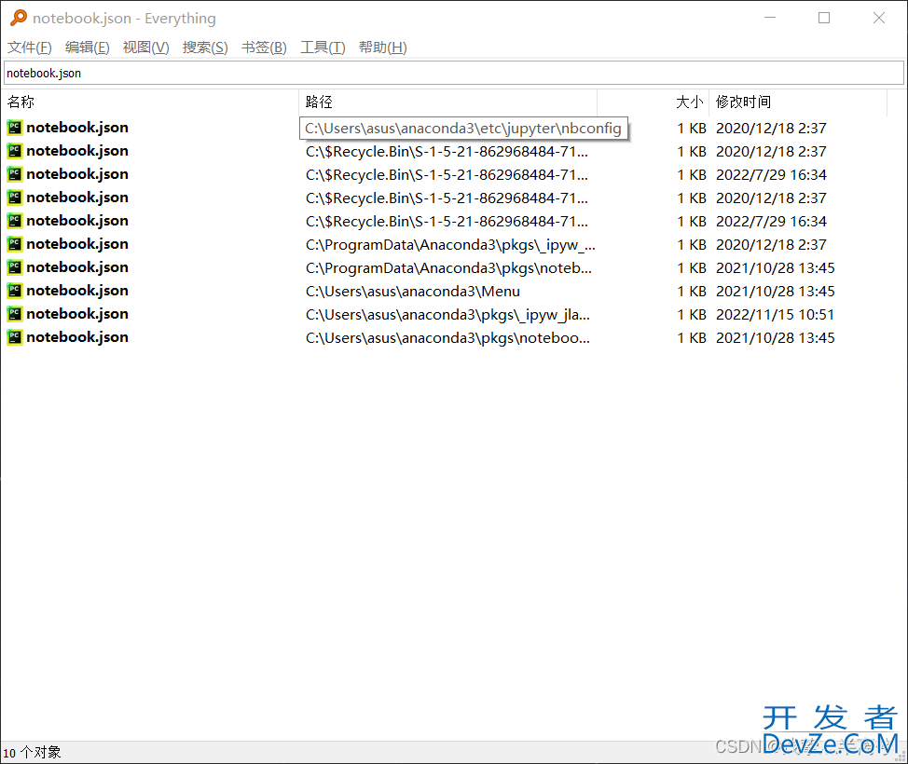Open the 编辑(E) menu
Screen dimensions: 908x764
coord(88,48)
